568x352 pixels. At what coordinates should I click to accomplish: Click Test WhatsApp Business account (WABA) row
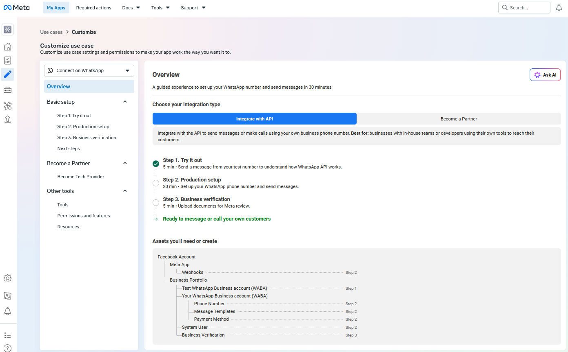[225, 288]
